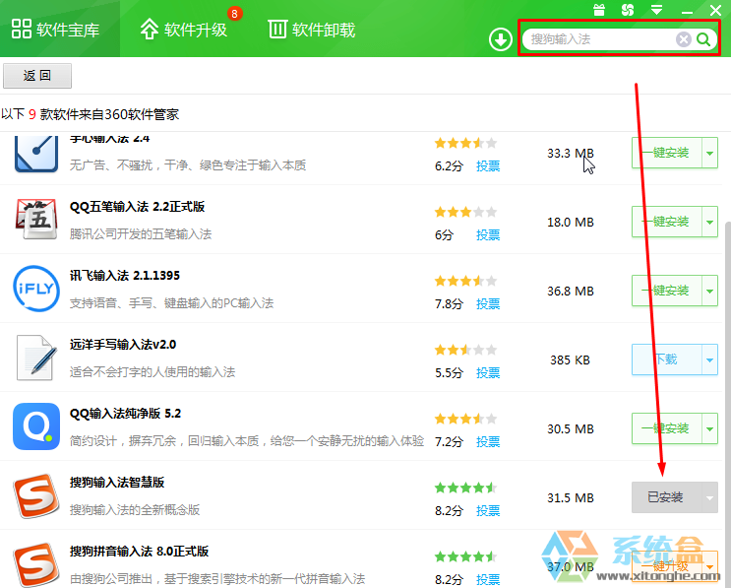Click the magnifier search icon
Viewport: 731px width, 588px height.
tap(703, 39)
